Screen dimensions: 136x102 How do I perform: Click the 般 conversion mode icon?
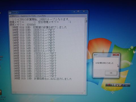click(x=115, y=85)
